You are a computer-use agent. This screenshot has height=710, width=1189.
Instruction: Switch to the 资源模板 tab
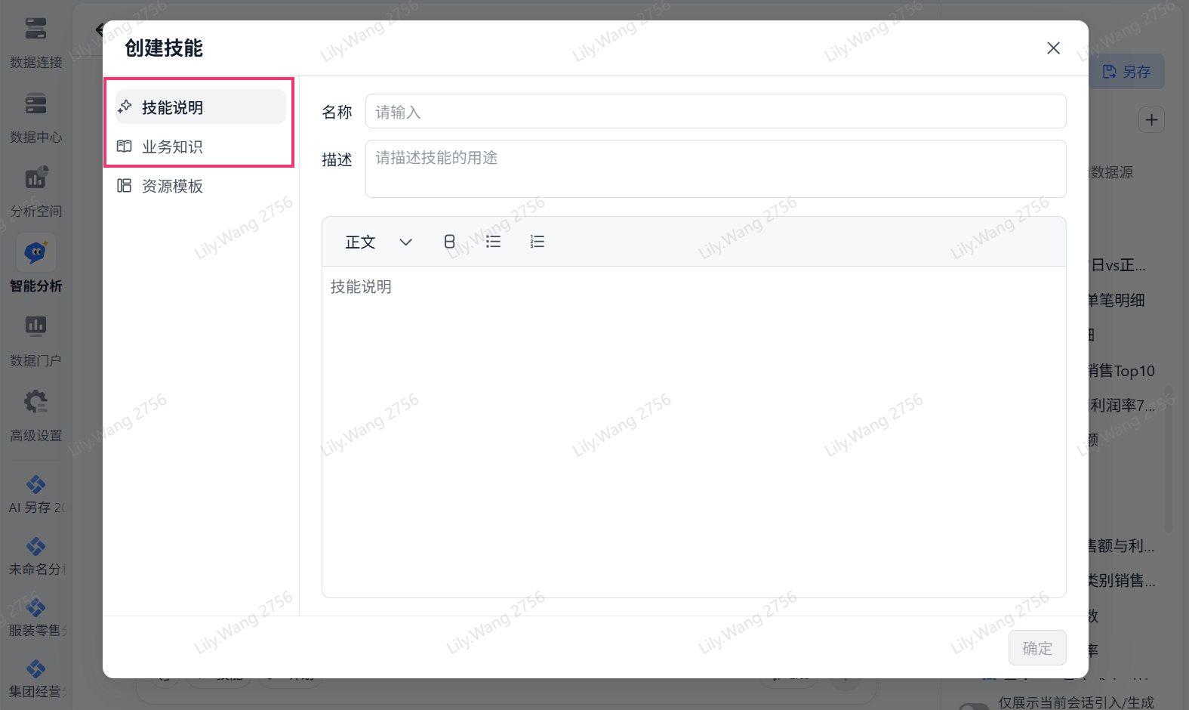click(201, 186)
